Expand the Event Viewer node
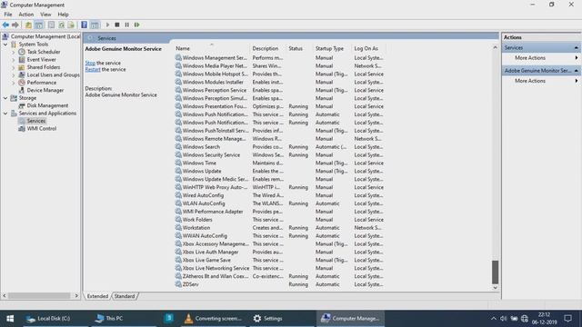This screenshot has height=327, width=582. pos(14,60)
